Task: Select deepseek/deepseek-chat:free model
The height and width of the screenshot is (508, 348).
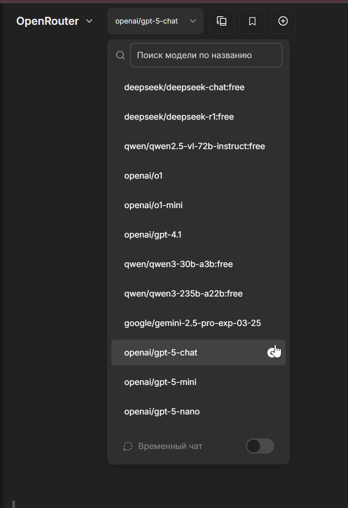Action: point(199,87)
